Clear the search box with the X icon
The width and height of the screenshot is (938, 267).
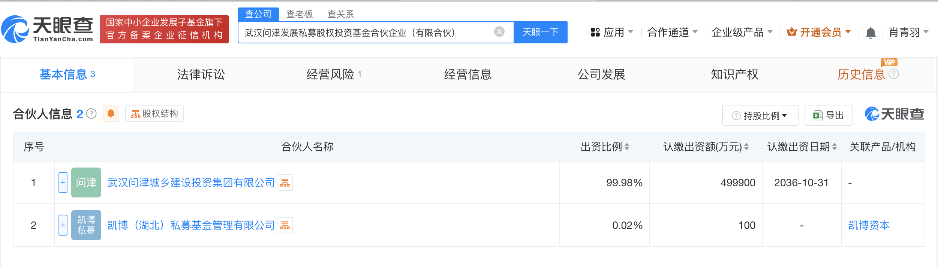point(499,32)
